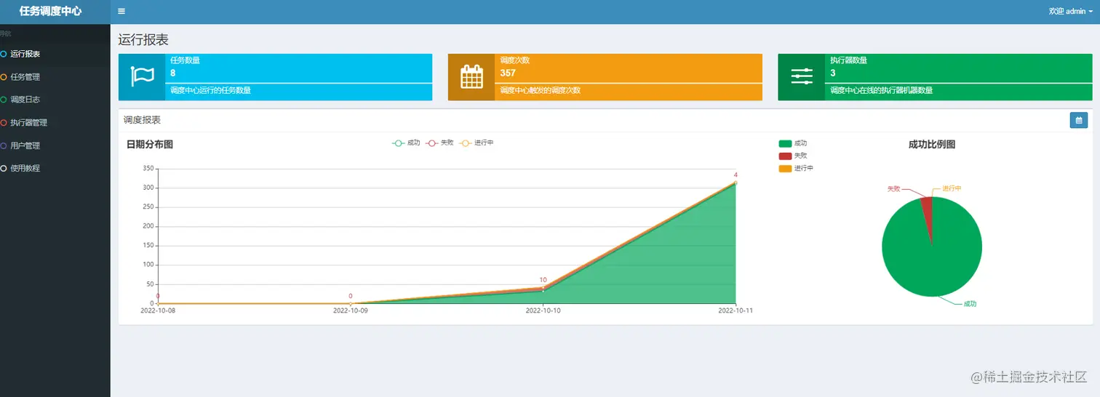
Task: Click the 失败 label above the pie chart
Action: (893, 188)
